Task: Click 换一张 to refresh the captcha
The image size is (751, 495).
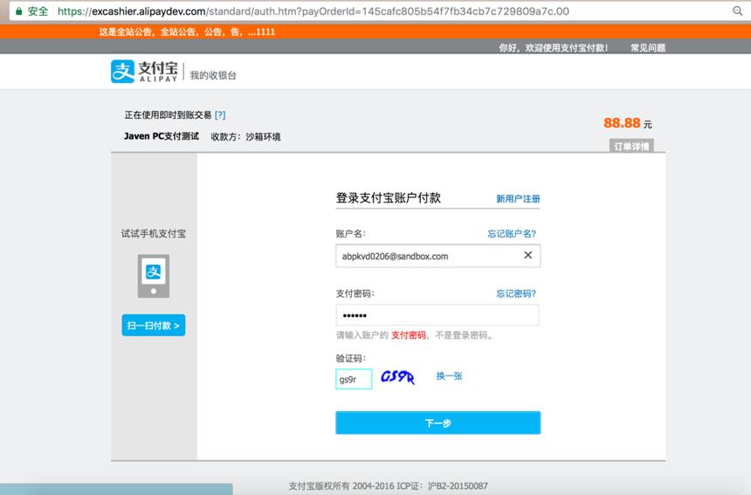Action: [x=449, y=375]
